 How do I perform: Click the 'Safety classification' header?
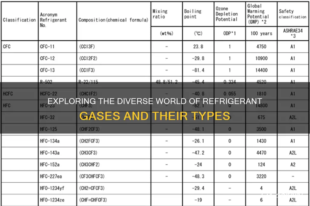(293, 14)
